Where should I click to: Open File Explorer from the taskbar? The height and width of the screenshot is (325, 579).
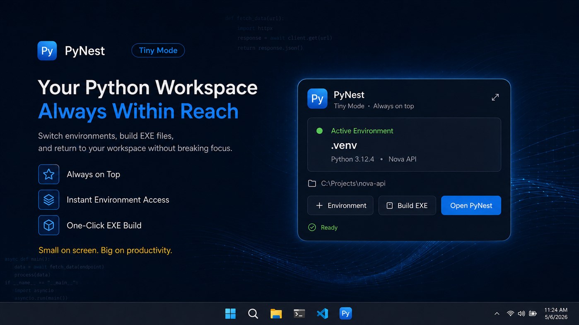click(x=276, y=313)
